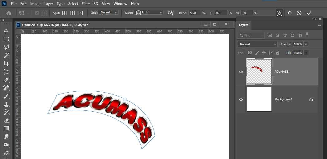Open the Window menu

120,4
